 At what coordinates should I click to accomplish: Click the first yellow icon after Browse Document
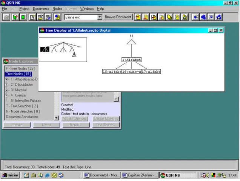tap(138, 17)
